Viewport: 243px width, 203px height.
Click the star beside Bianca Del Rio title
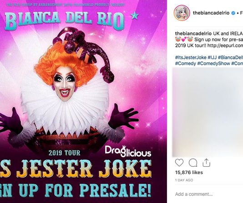(x=135, y=16)
